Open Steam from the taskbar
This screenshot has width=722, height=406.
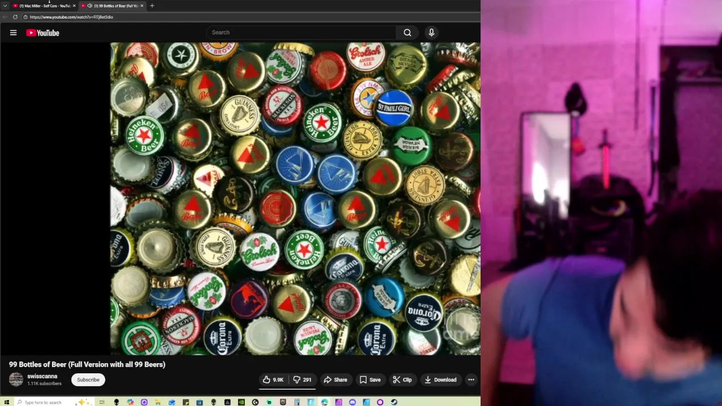[x=394, y=402]
